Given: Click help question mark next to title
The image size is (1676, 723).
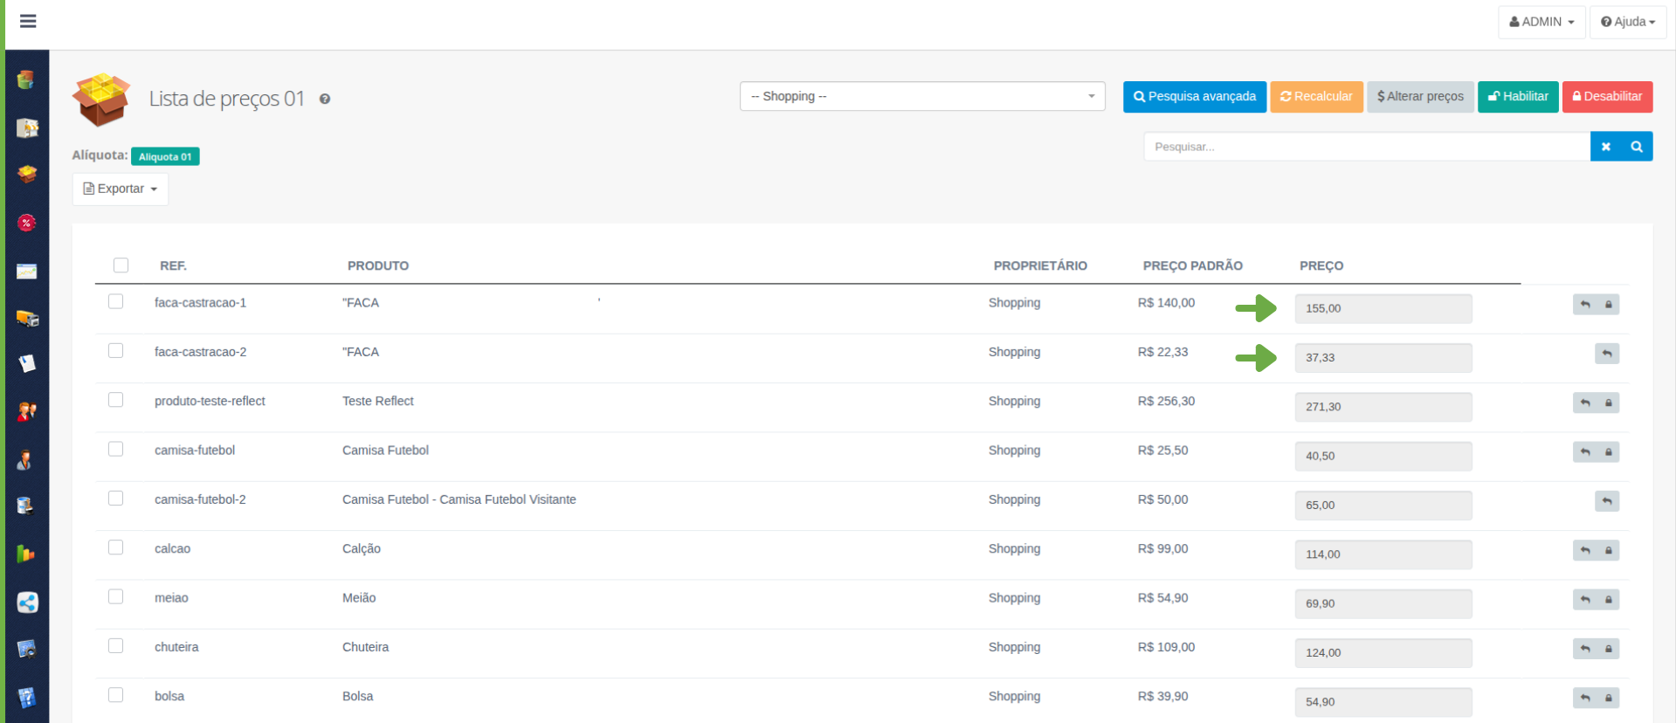Looking at the screenshot, I should click(325, 100).
